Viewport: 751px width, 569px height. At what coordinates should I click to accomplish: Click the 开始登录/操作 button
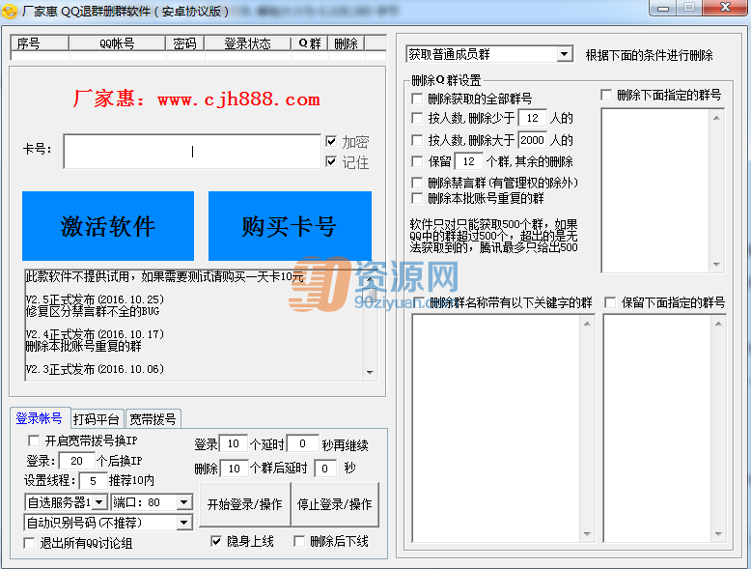tap(245, 504)
